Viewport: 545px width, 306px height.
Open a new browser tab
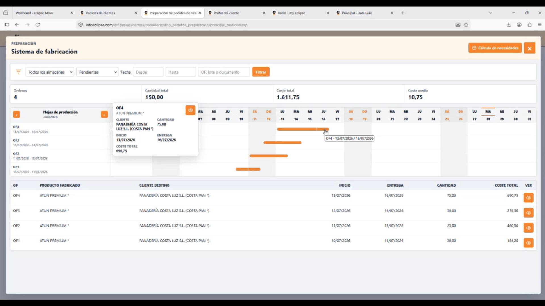(x=403, y=13)
